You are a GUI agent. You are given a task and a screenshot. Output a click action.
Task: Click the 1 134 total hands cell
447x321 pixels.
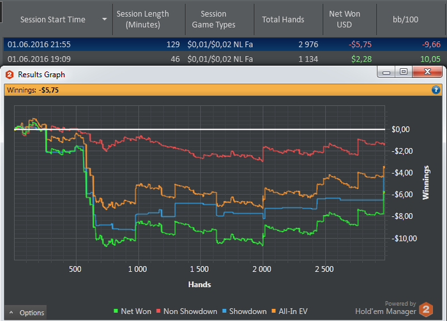308,59
